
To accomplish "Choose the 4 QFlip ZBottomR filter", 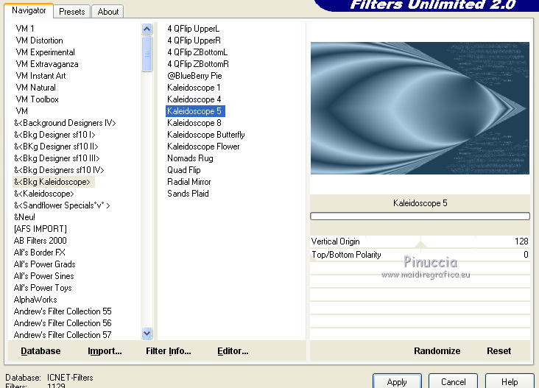I will pyautogui.click(x=198, y=64).
